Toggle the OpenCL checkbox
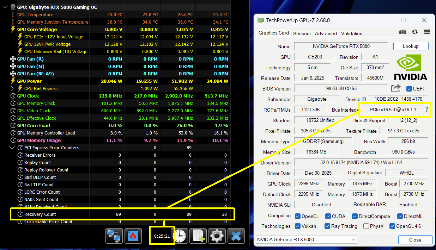Image resolution: width=436 pixels, height=250 pixels. click(297, 216)
